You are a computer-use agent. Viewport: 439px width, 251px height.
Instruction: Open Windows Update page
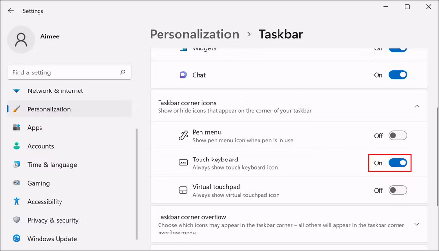tap(69, 239)
